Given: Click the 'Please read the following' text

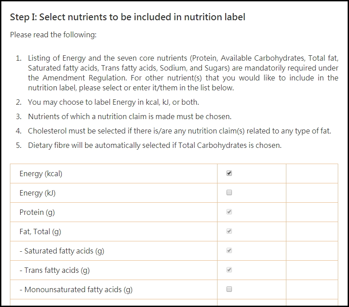Looking at the screenshot, I should 53,35.
